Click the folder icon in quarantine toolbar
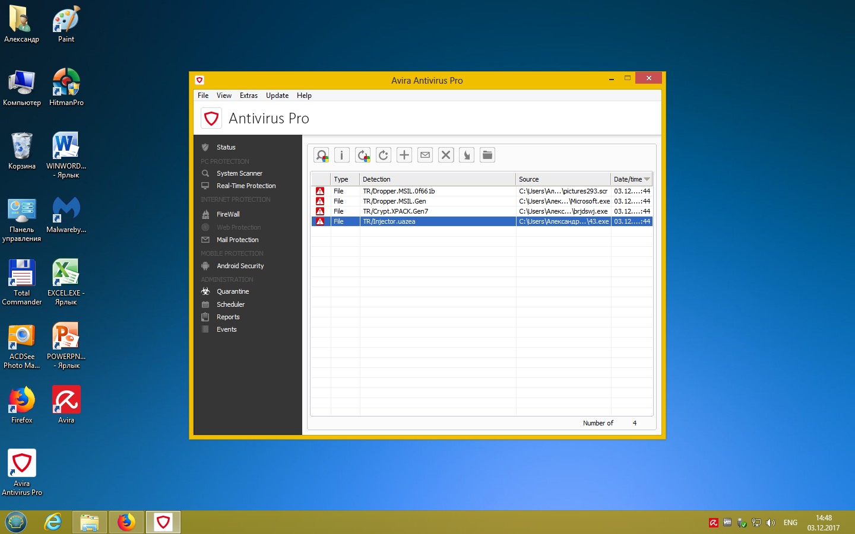855x534 pixels. [x=487, y=155]
